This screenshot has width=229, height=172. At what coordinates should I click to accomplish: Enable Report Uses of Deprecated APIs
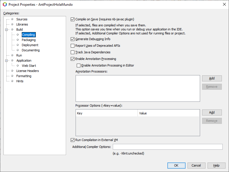point(72,46)
